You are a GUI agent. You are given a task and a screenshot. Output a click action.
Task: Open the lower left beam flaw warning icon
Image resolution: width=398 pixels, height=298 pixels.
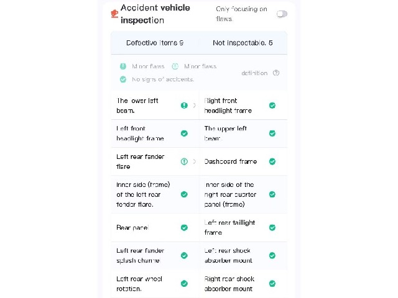coord(184,106)
